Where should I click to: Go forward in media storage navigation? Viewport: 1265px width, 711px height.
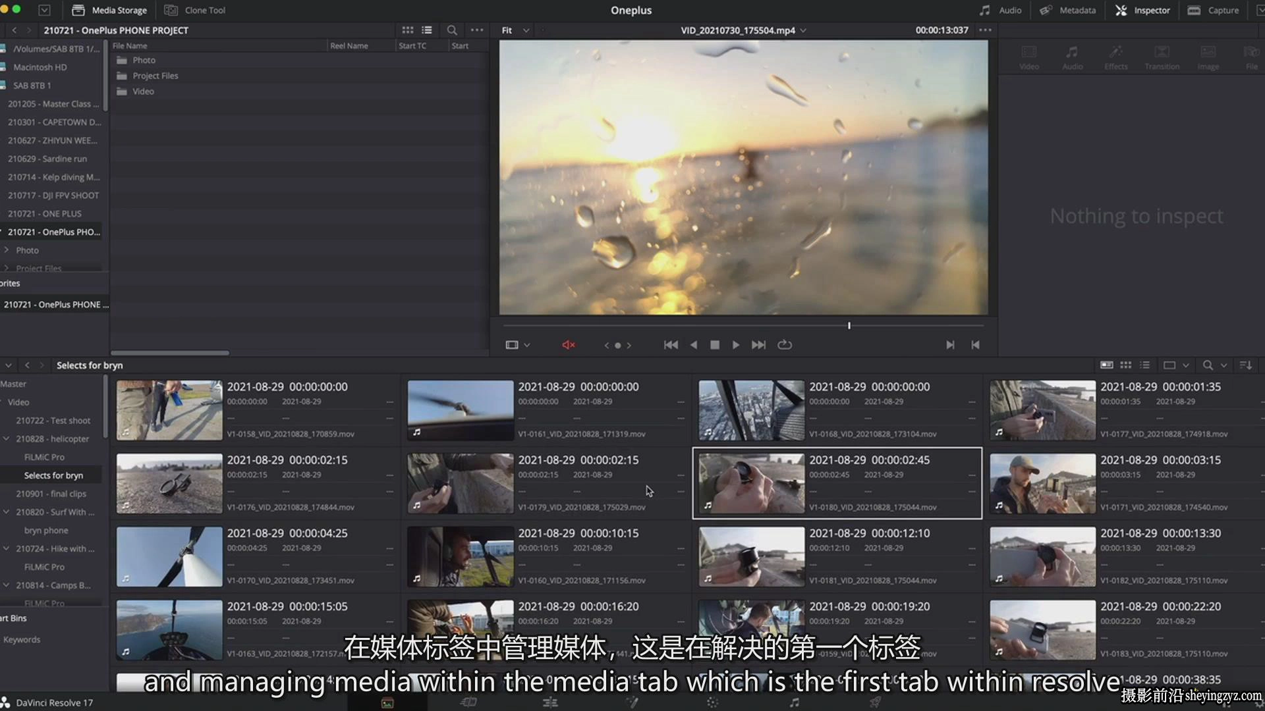tap(29, 30)
